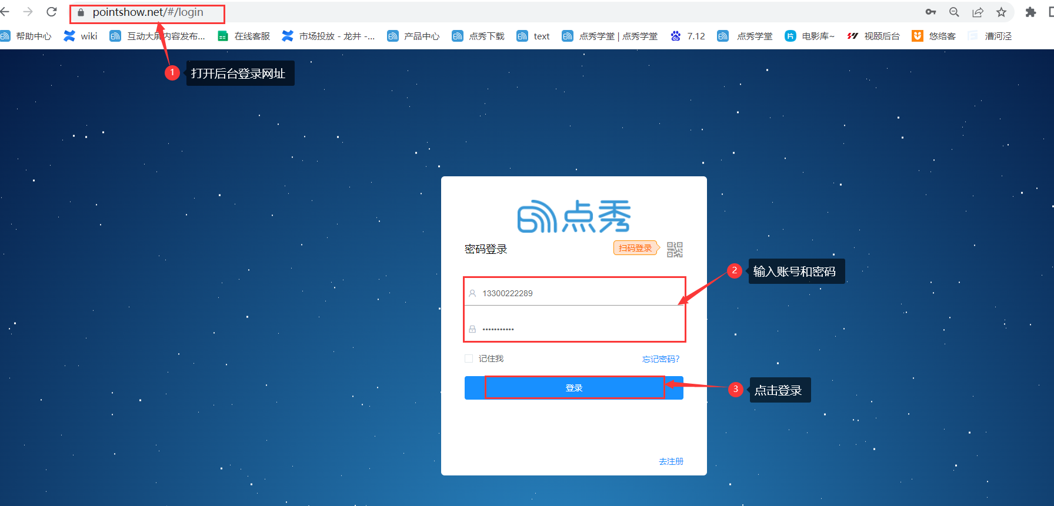Click the user icon in account field
The image size is (1054, 506).
pyautogui.click(x=472, y=293)
